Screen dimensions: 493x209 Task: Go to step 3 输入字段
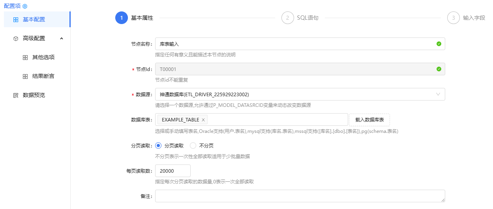tap(466, 18)
